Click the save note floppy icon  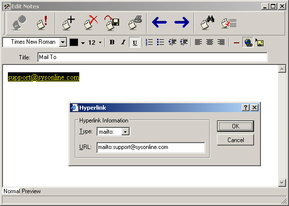pos(112,23)
